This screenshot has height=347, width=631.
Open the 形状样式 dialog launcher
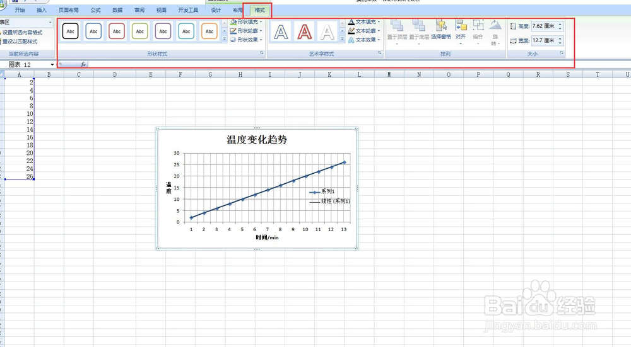(262, 53)
